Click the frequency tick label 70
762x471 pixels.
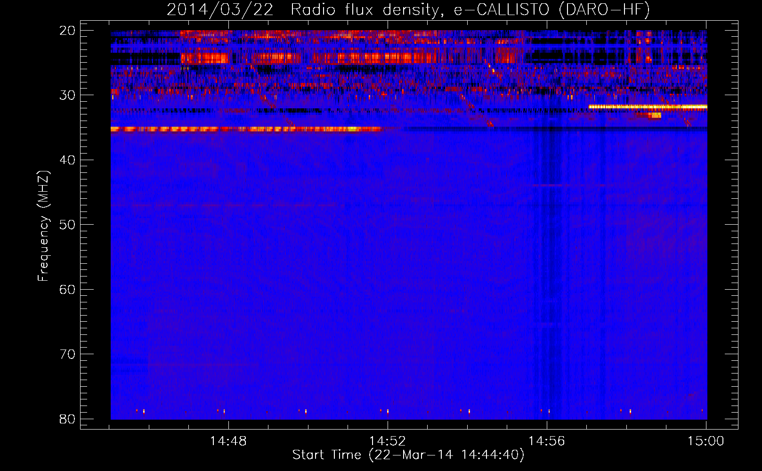coord(68,354)
